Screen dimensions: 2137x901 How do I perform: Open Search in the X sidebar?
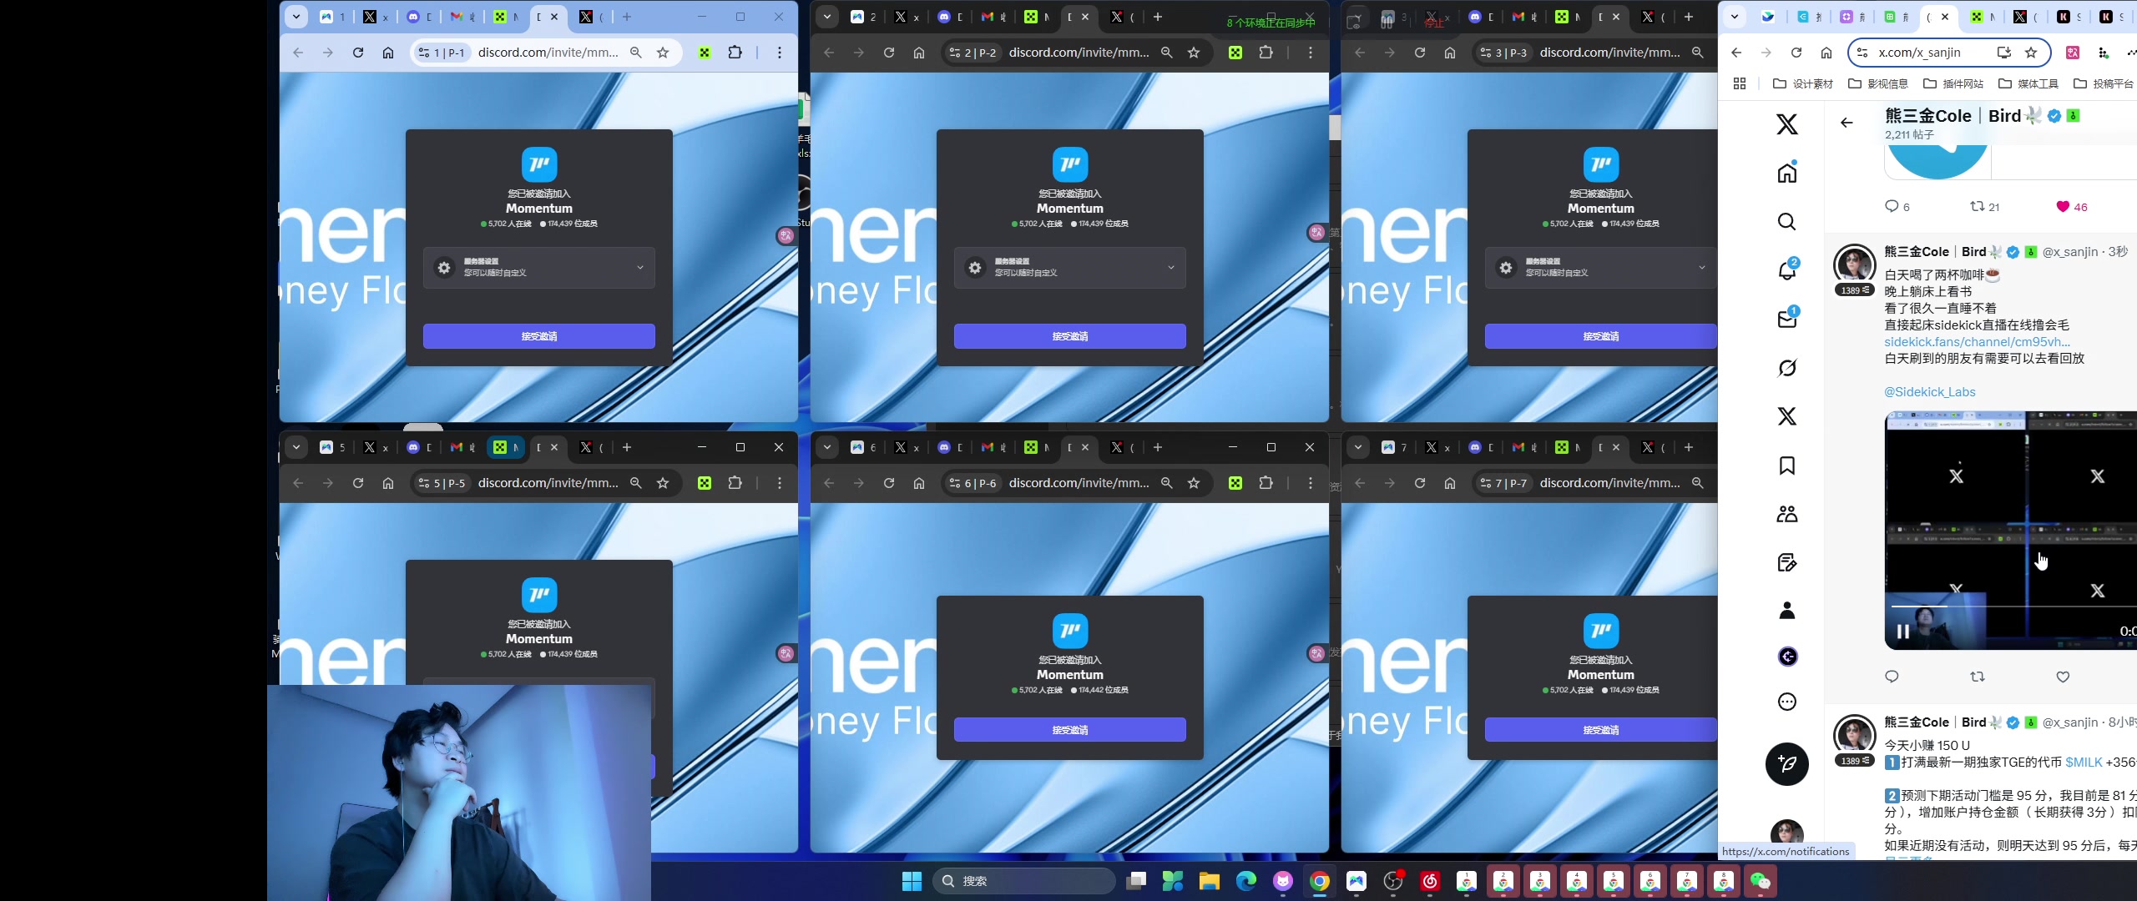[x=1786, y=221]
